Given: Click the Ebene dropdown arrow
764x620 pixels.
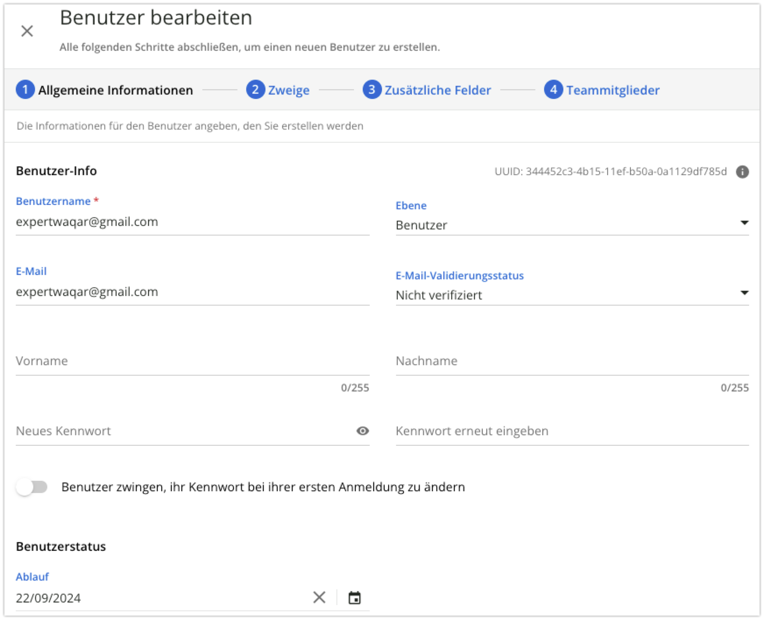Looking at the screenshot, I should point(744,223).
